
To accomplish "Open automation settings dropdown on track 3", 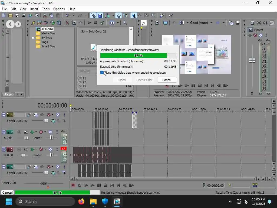I will point(45,149).
